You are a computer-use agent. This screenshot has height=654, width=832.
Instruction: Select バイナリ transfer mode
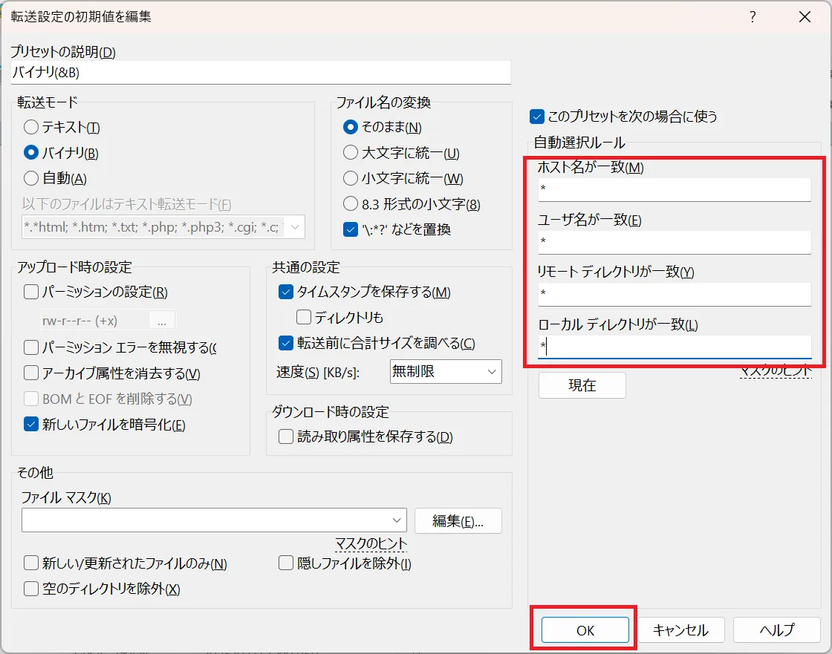[31, 153]
